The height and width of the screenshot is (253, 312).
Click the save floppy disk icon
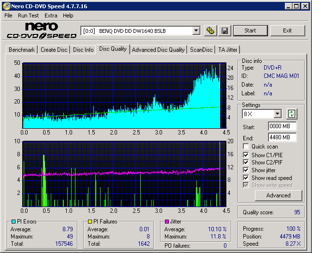225,30
